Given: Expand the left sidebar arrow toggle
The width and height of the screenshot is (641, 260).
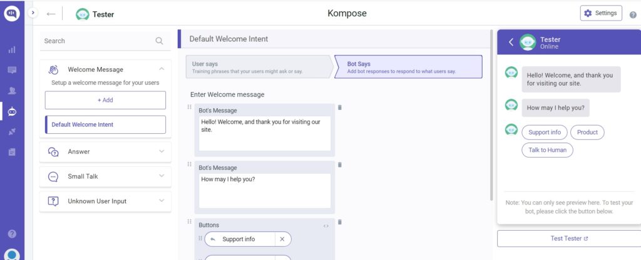Looking at the screenshot, I should click(33, 13).
